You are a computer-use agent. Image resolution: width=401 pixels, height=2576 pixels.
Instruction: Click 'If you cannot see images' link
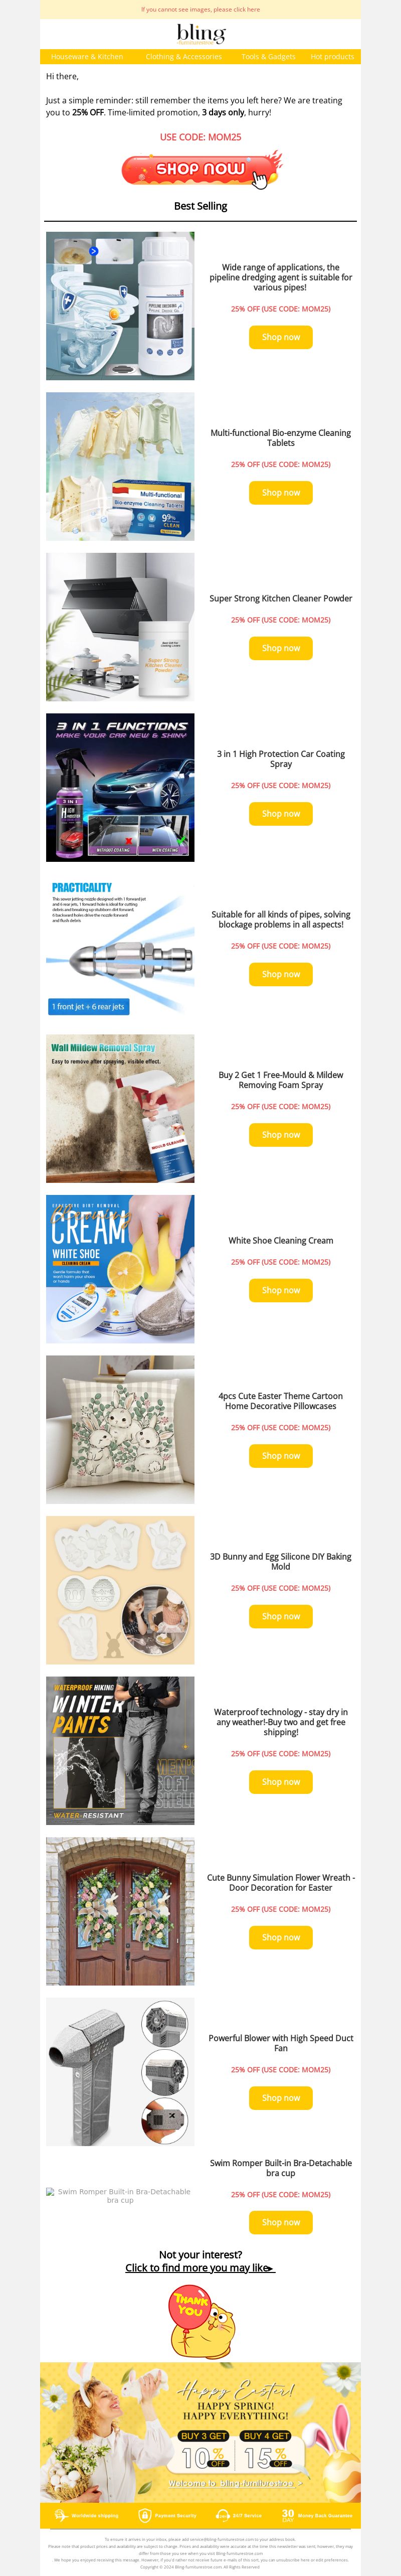tap(201, 9)
